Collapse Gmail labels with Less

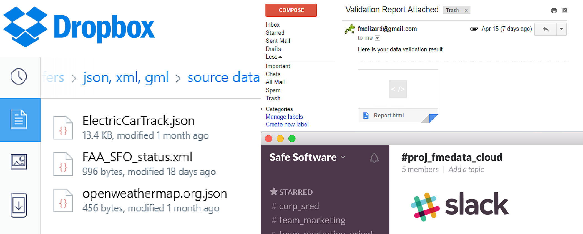click(273, 57)
